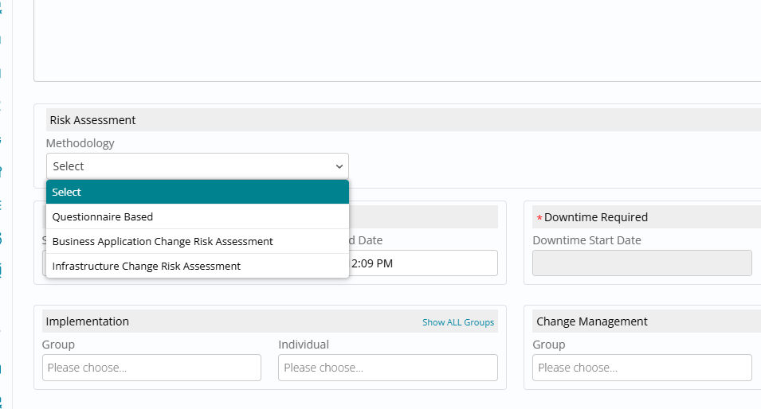Image resolution: width=761 pixels, height=409 pixels.
Task: Click the Change Management section header
Action: [x=591, y=321]
